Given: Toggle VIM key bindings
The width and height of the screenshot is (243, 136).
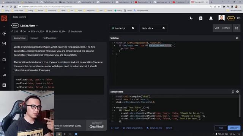Looking at the screenshot, I should 217,28.
